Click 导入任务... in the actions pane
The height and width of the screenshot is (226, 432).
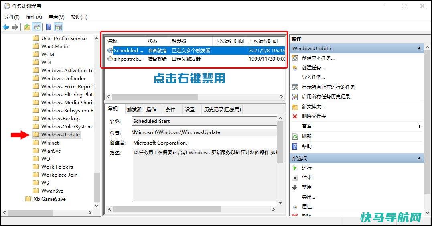pyautogui.click(x=313, y=77)
